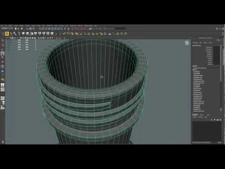Click the blue sphere icon on the shelf

click(x=110, y=34)
